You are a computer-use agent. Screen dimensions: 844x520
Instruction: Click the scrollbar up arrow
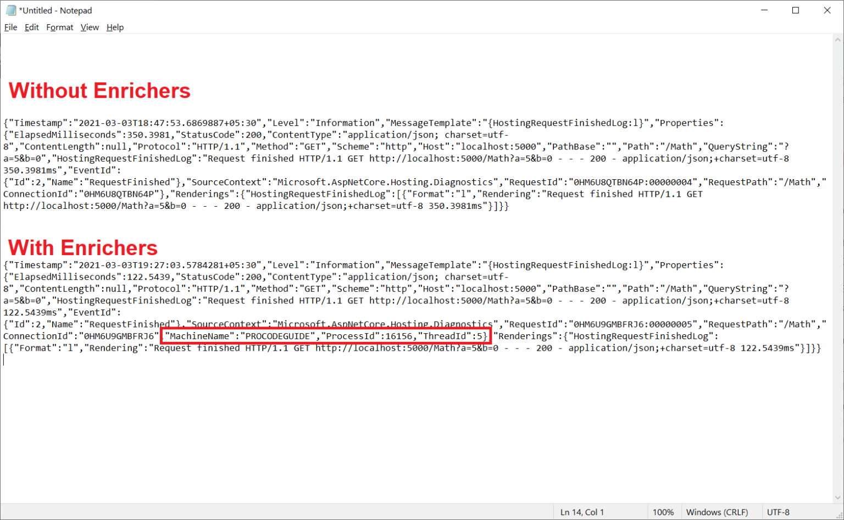[838, 40]
